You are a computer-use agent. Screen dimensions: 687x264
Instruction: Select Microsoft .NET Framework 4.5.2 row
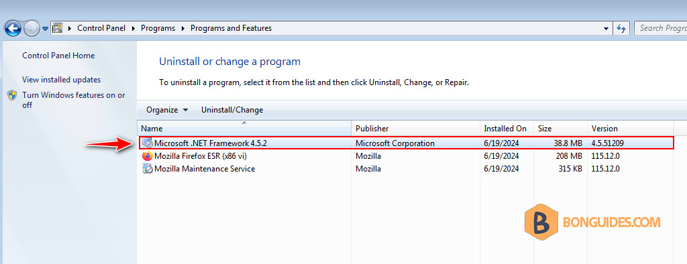pos(406,143)
